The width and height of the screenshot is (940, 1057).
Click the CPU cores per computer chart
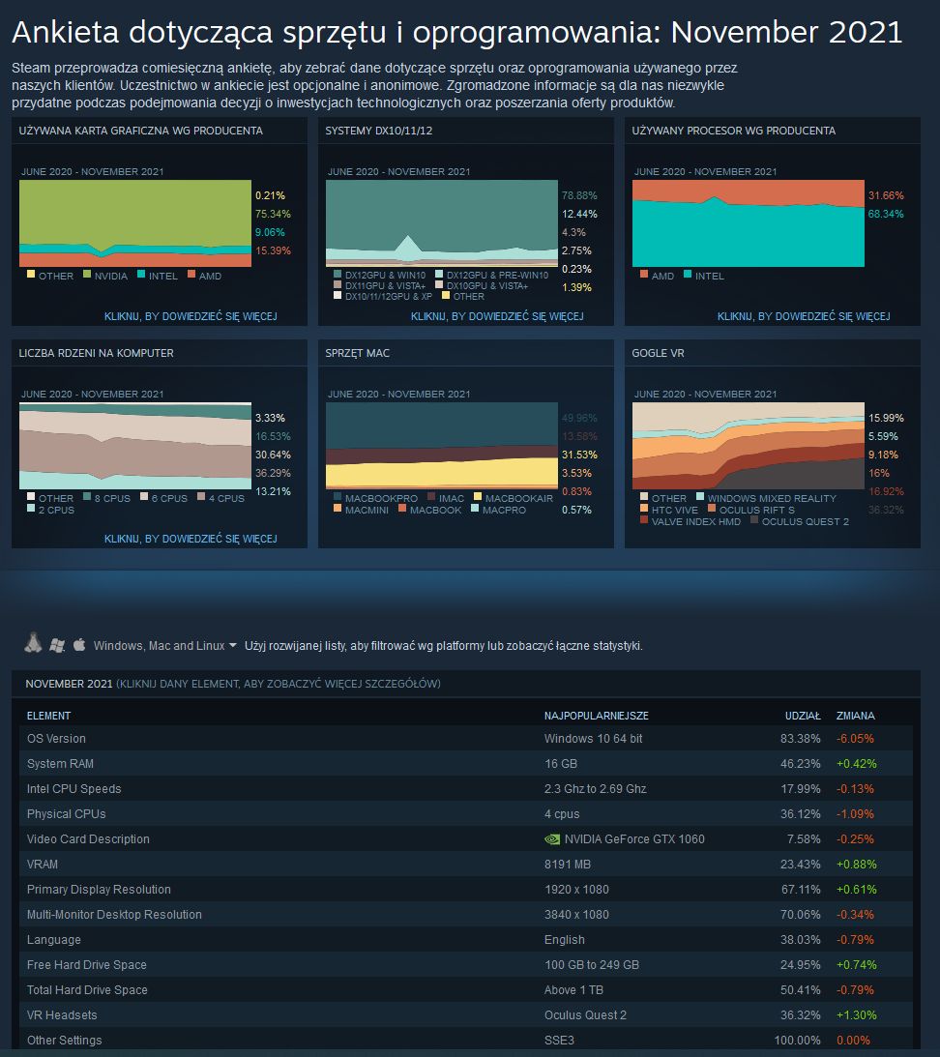[134, 446]
